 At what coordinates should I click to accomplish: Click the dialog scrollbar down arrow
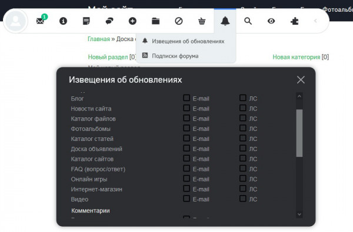[x=299, y=214]
